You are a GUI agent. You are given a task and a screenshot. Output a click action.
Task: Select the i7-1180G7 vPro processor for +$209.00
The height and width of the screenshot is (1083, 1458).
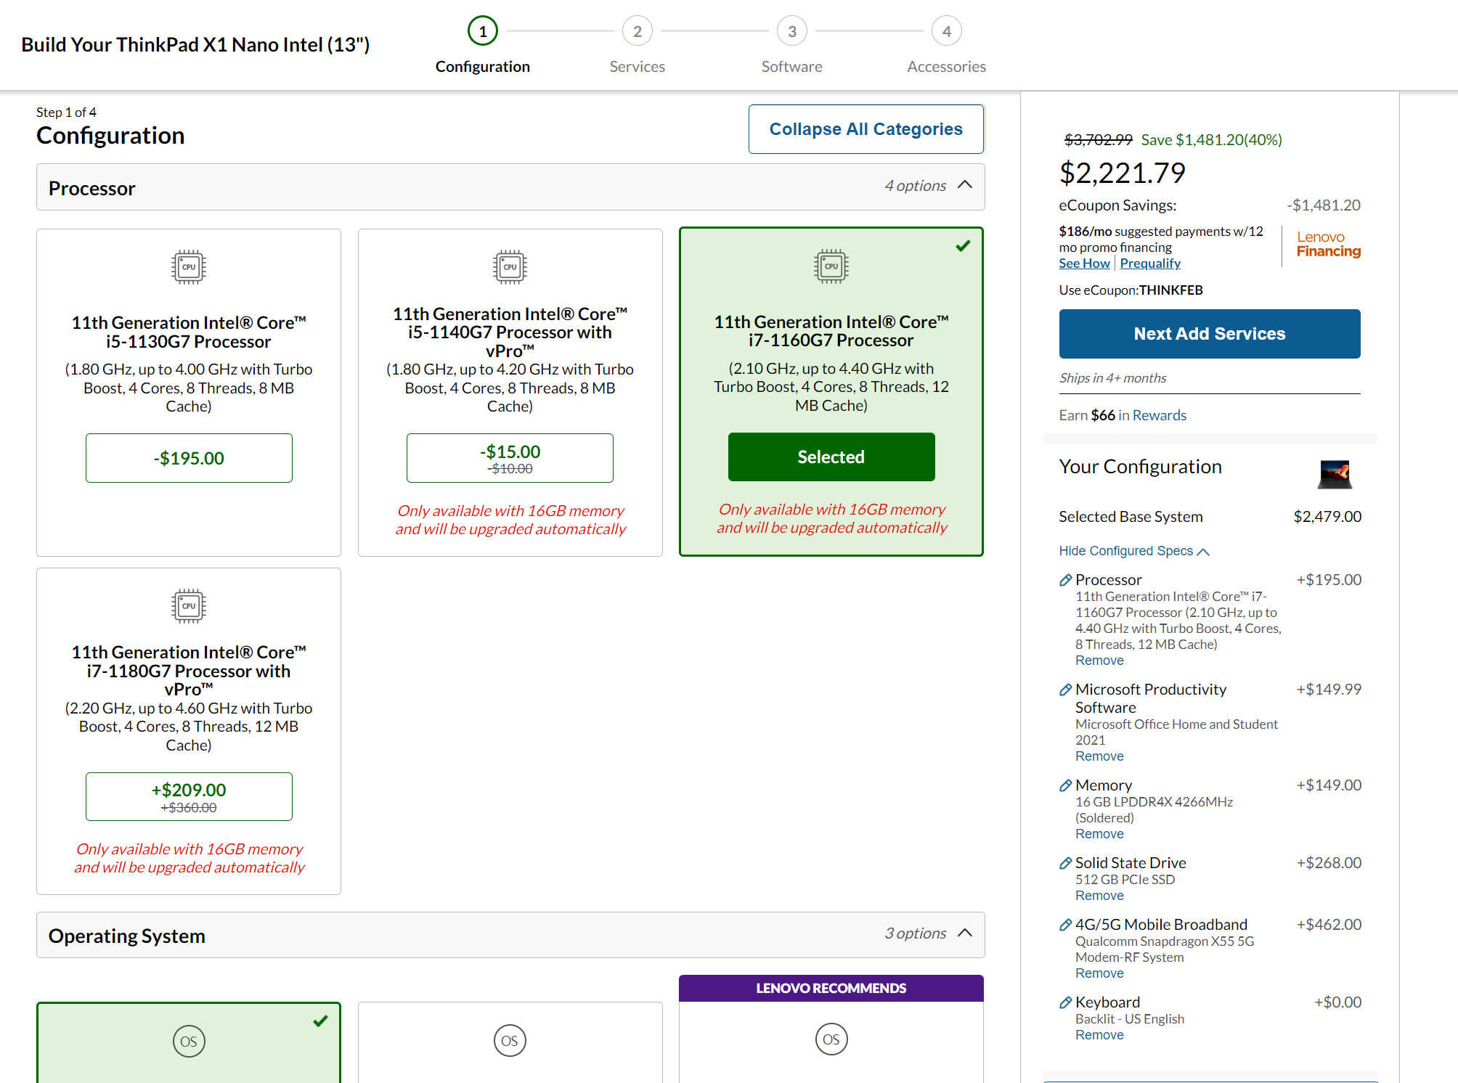[x=189, y=797]
